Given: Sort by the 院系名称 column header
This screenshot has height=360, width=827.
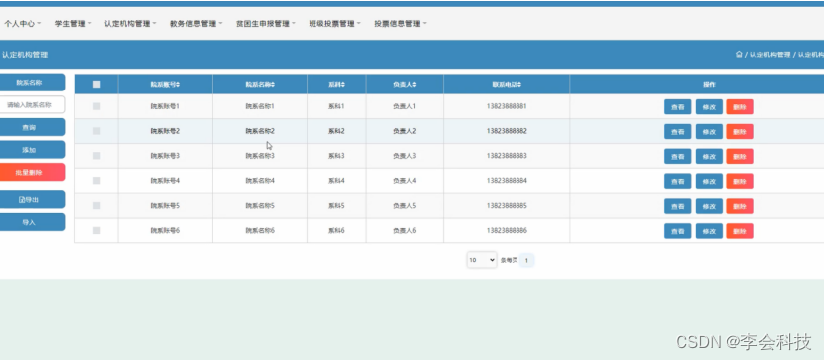Looking at the screenshot, I should coord(260,85).
